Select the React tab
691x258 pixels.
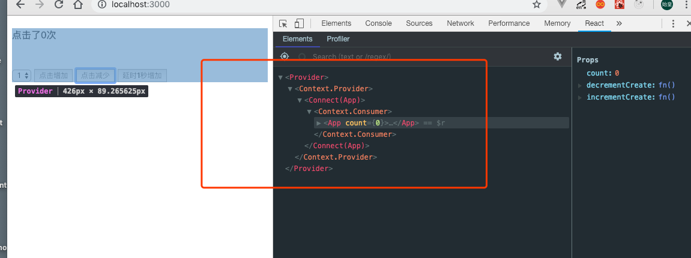pos(594,23)
